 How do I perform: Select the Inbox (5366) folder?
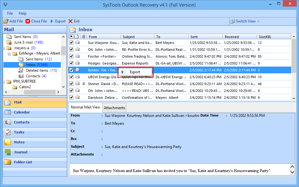pyautogui.click(x=37, y=65)
